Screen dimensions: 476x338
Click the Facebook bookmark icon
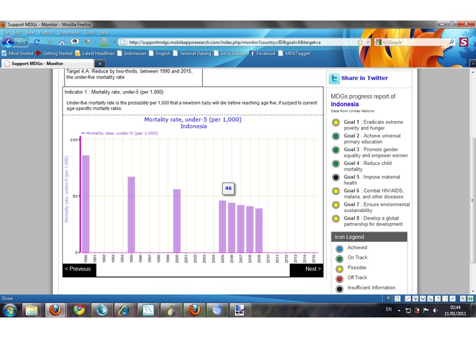pos(252,53)
